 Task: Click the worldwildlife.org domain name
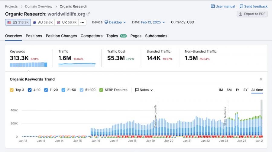pos(66,14)
